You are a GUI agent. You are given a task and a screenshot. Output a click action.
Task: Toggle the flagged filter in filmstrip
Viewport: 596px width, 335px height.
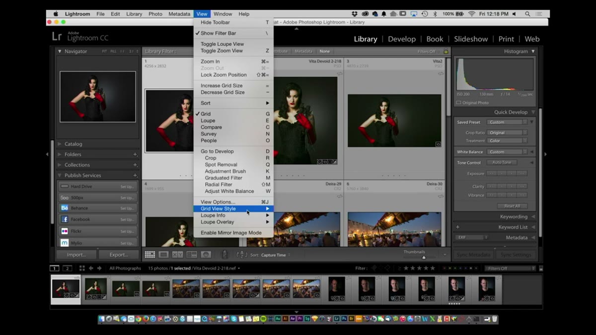click(x=373, y=268)
